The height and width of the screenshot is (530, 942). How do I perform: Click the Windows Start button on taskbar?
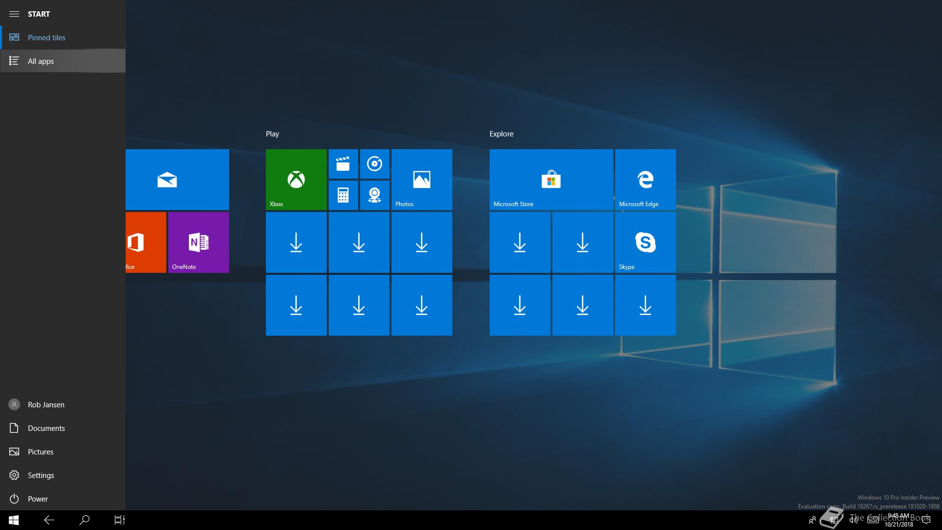tap(14, 520)
